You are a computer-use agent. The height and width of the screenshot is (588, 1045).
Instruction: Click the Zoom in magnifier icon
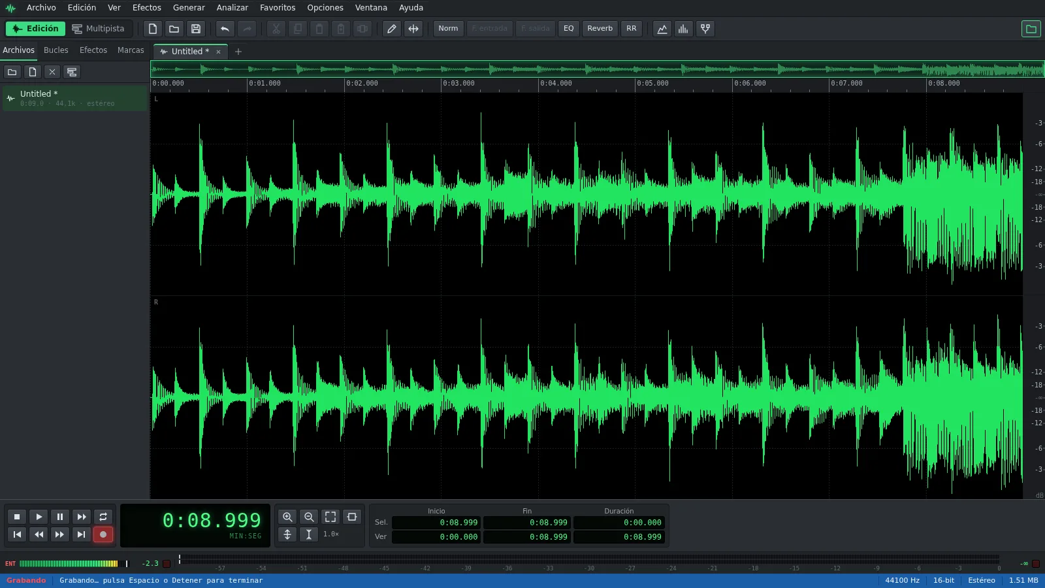point(287,517)
